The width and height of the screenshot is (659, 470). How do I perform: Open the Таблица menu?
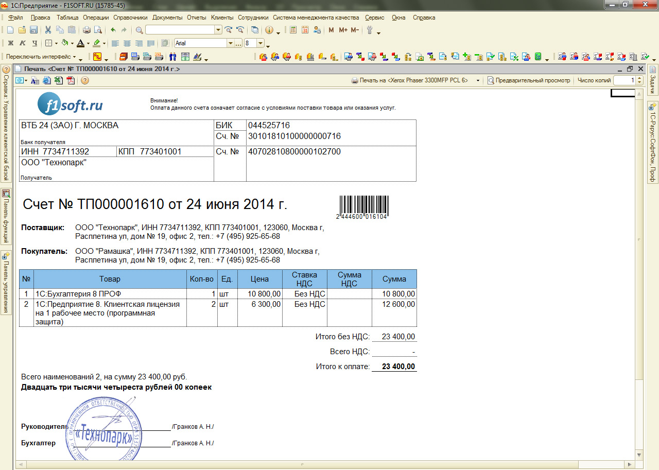click(x=67, y=18)
